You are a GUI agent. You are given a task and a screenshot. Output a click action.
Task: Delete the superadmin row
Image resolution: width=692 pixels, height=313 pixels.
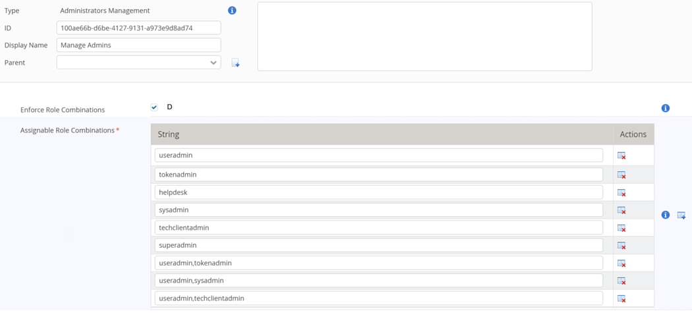click(x=621, y=245)
